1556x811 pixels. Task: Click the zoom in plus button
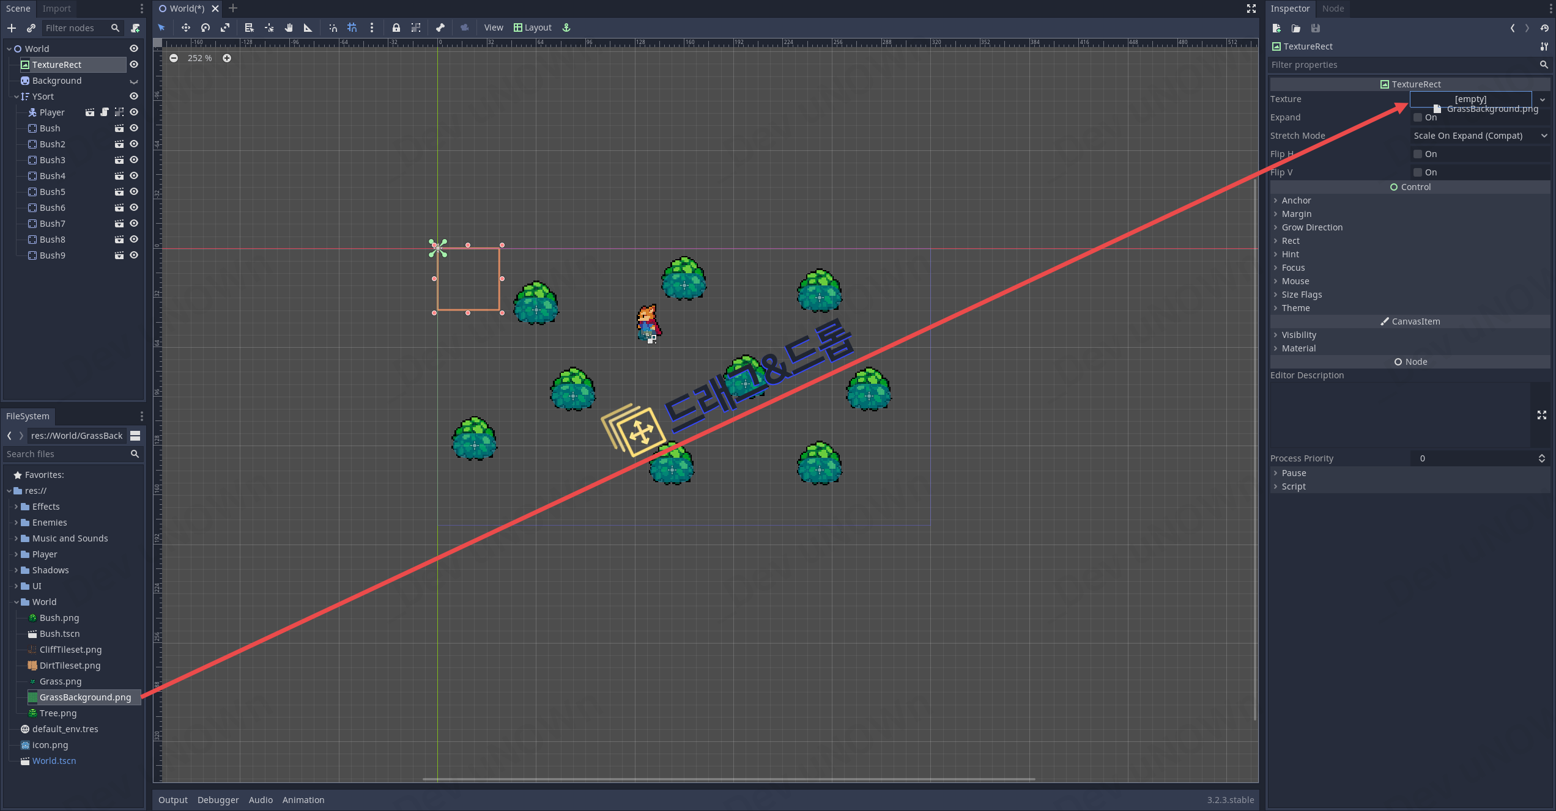227,58
